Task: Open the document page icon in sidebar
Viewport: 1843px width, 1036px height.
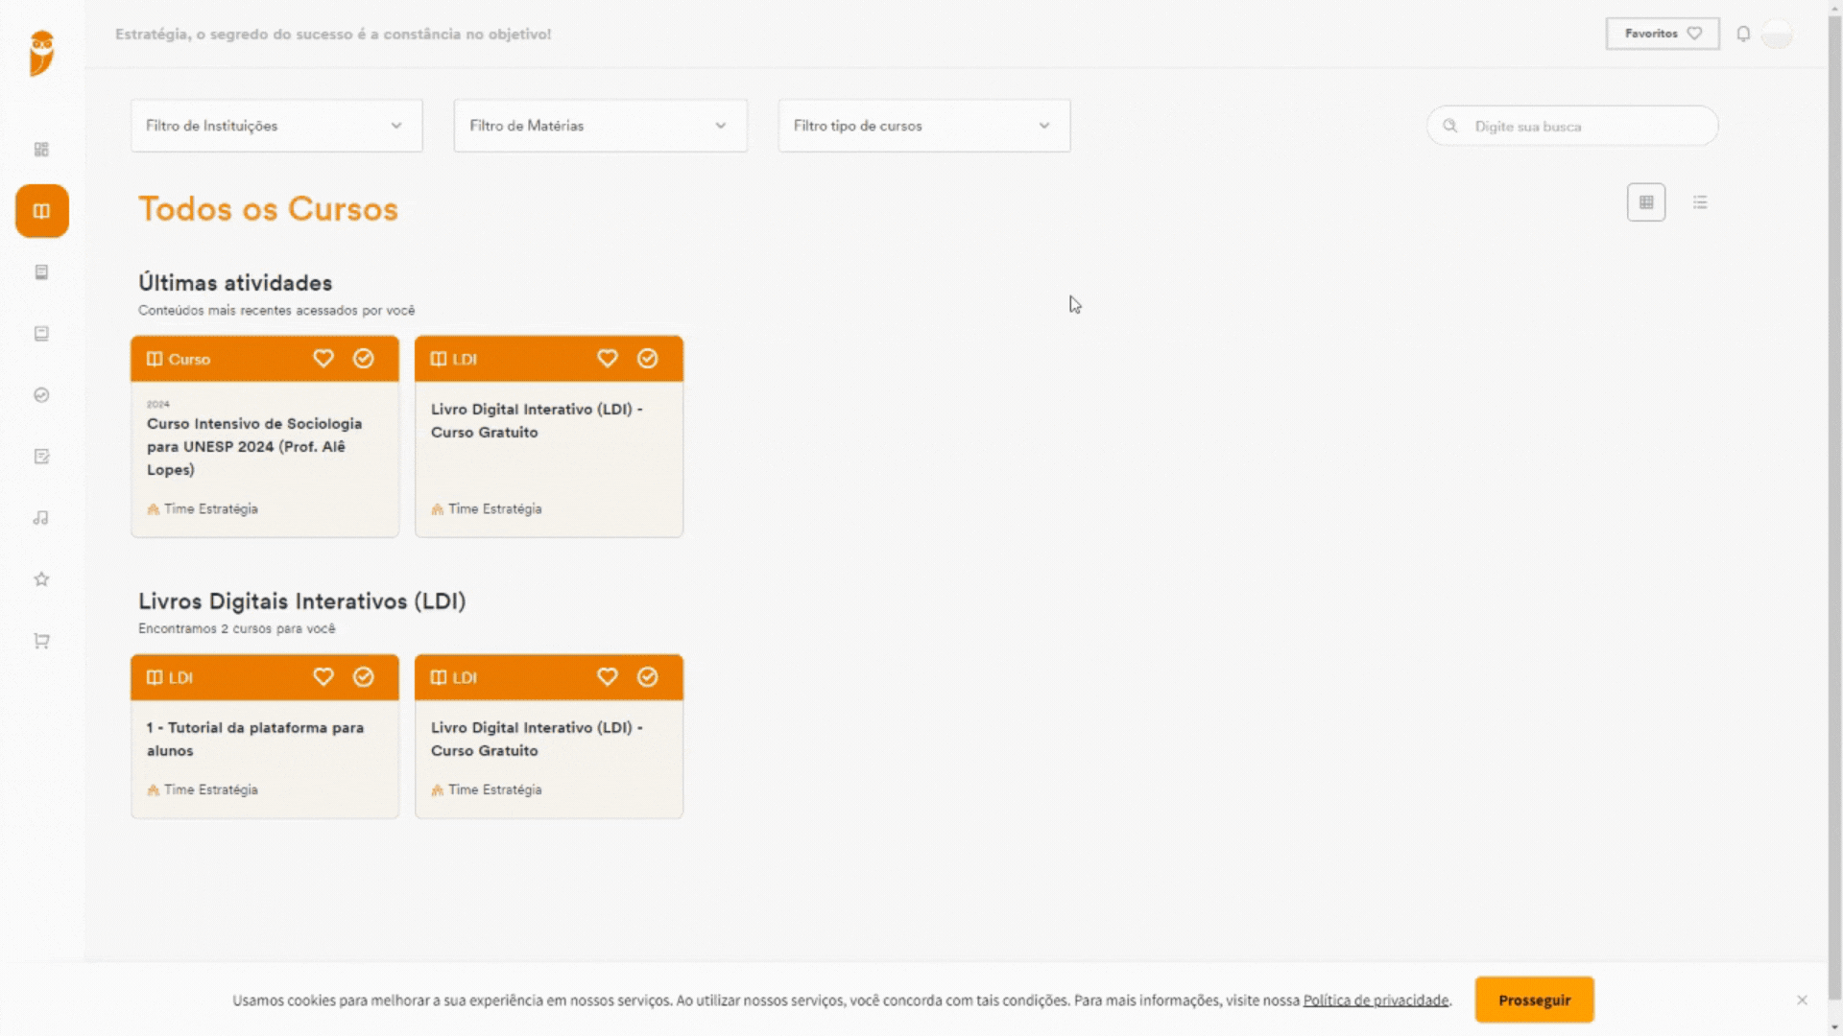Action: tap(41, 272)
